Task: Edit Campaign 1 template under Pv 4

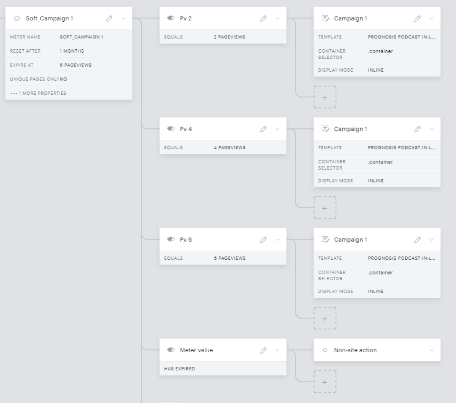Action: click(417, 129)
